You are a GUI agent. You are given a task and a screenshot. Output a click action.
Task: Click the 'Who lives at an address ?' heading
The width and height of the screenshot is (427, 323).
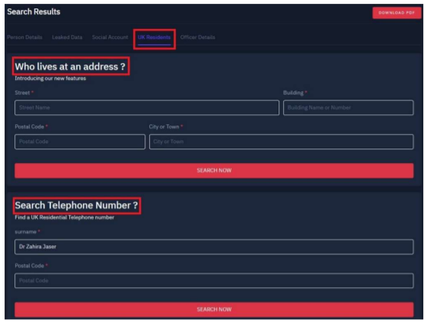(70, 66)
